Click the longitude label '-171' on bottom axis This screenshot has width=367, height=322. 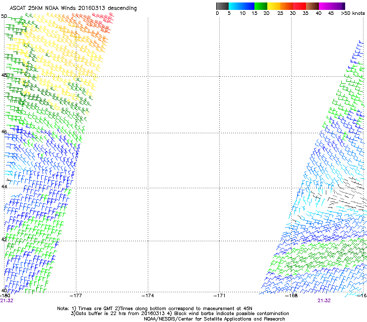click(x=220, y=296)
